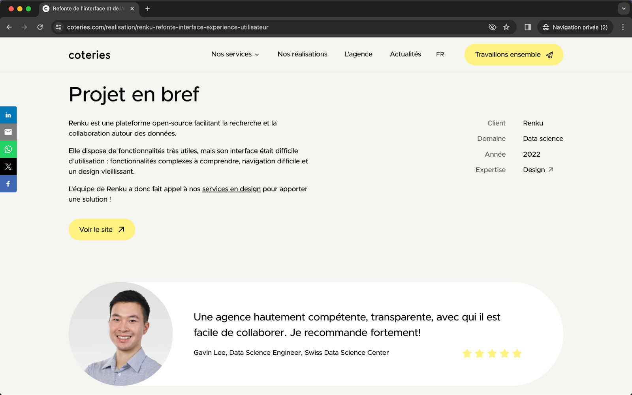Follow the services en design link
This screenshot has height=395, width=632.
pyautogui.click(x=231, y=189)
